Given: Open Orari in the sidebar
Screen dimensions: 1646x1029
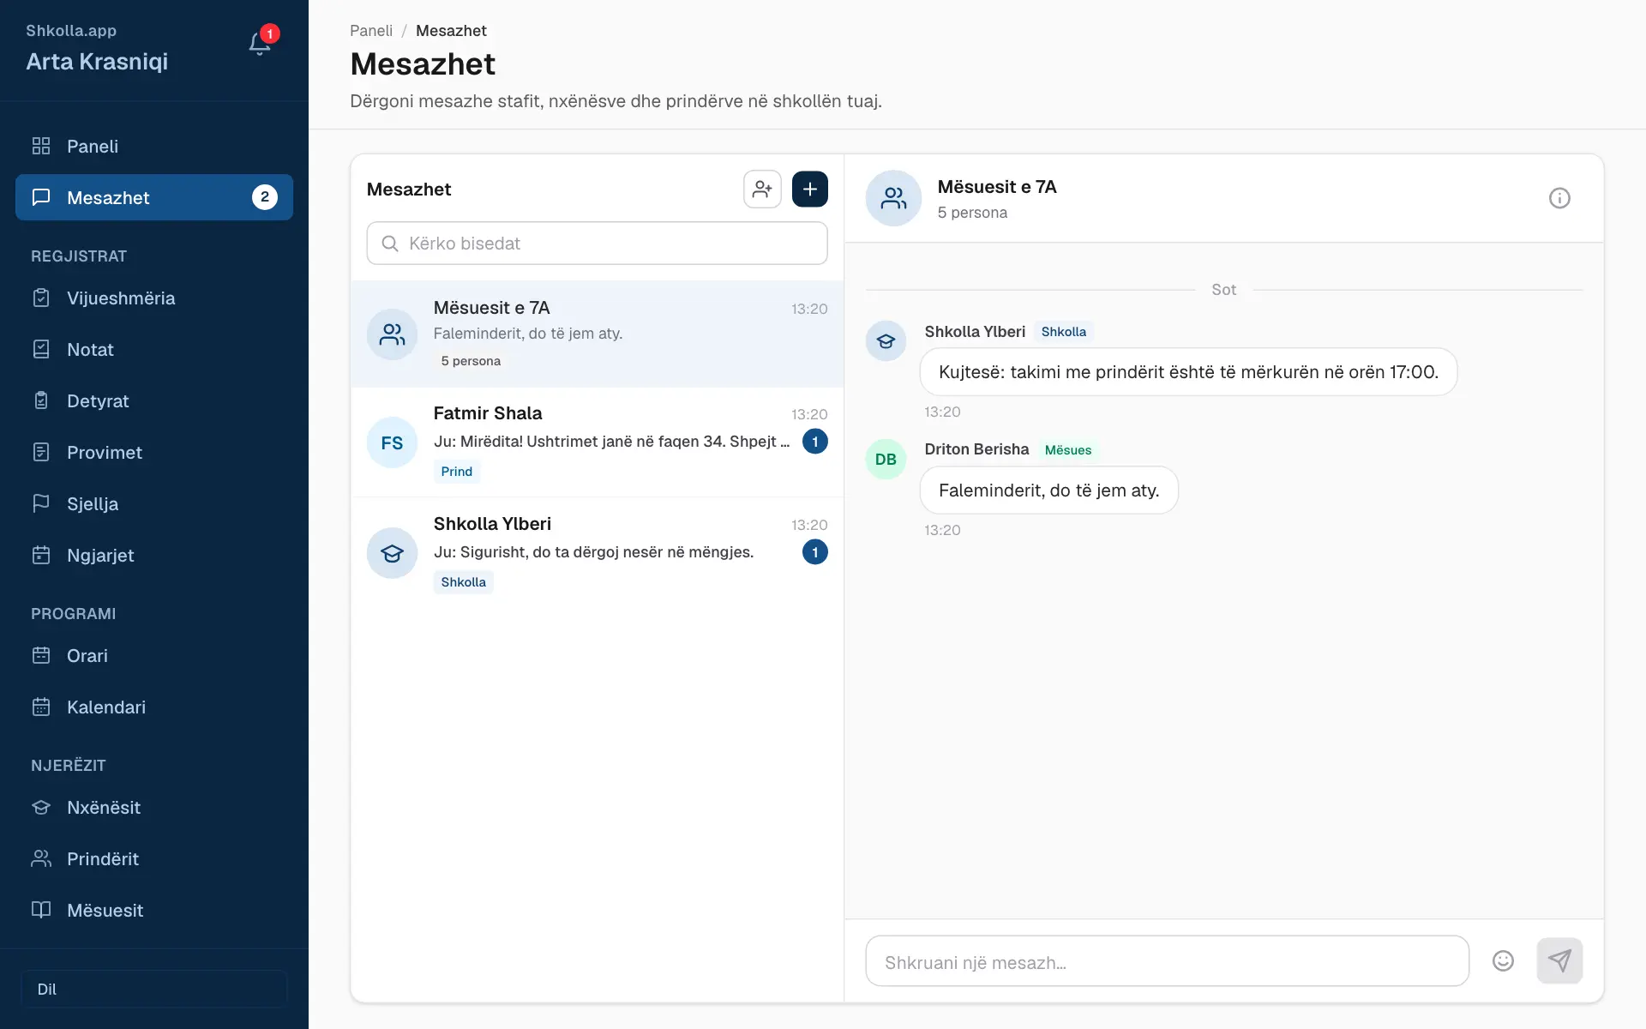Looking at the screenshot, I should point(154,656).
